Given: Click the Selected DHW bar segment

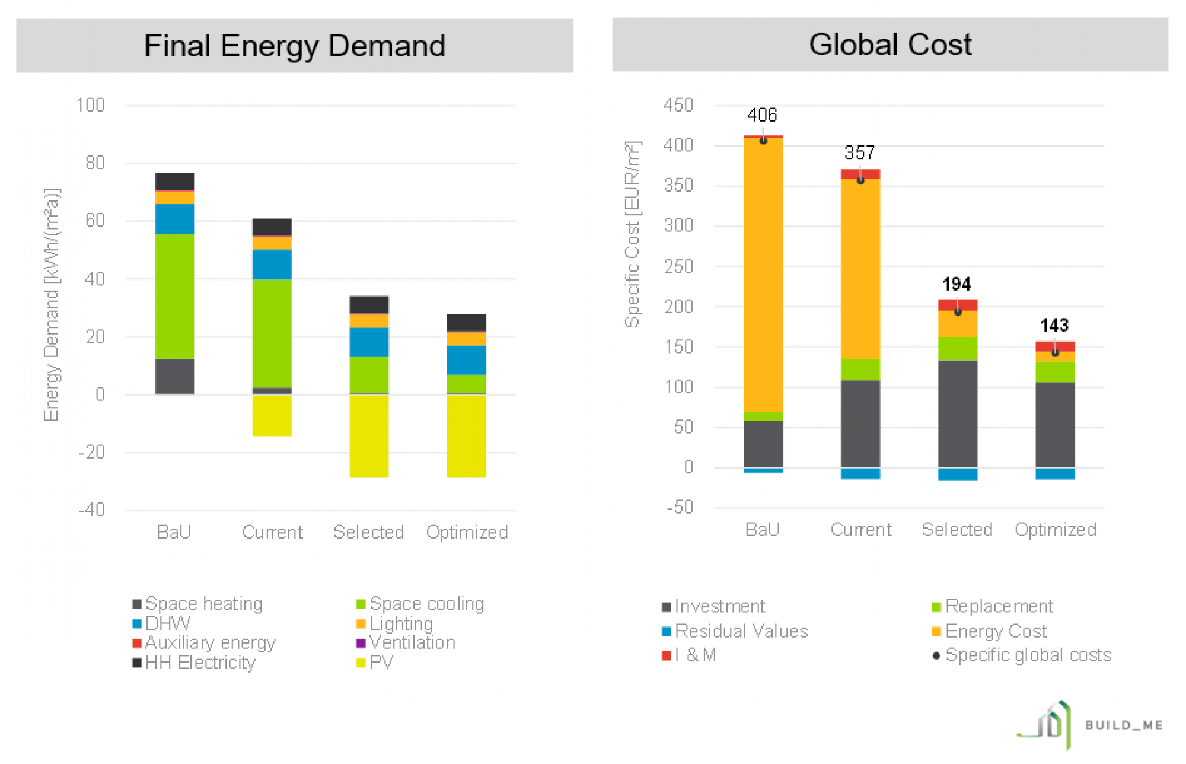Looking at the screenshot, I should (369, 342).
